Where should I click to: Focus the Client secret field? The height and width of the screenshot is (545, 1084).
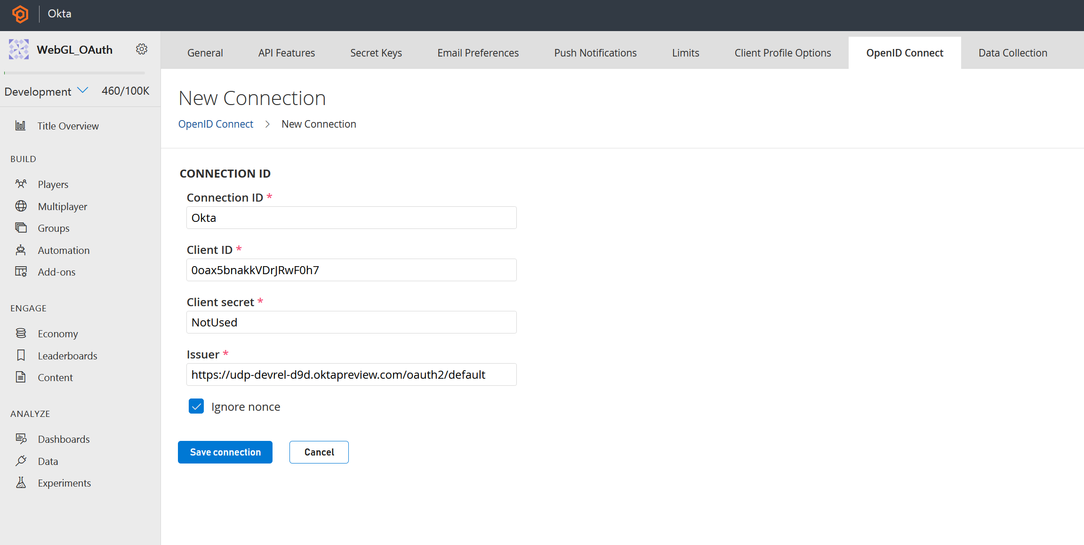coord(351,322)
